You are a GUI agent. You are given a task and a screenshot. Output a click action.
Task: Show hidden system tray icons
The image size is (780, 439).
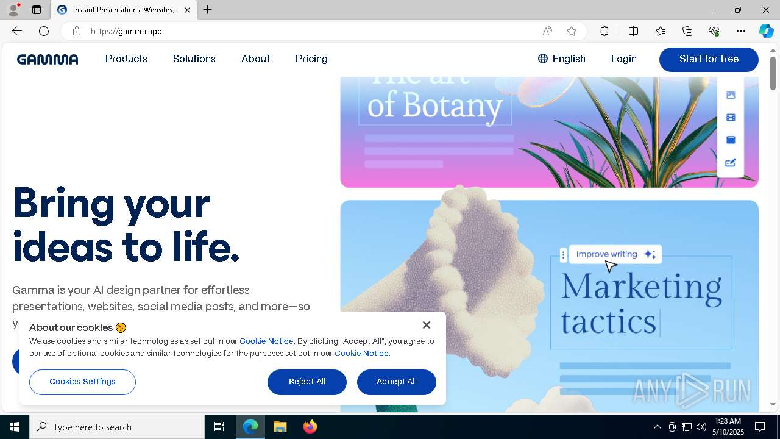[657, 427]
